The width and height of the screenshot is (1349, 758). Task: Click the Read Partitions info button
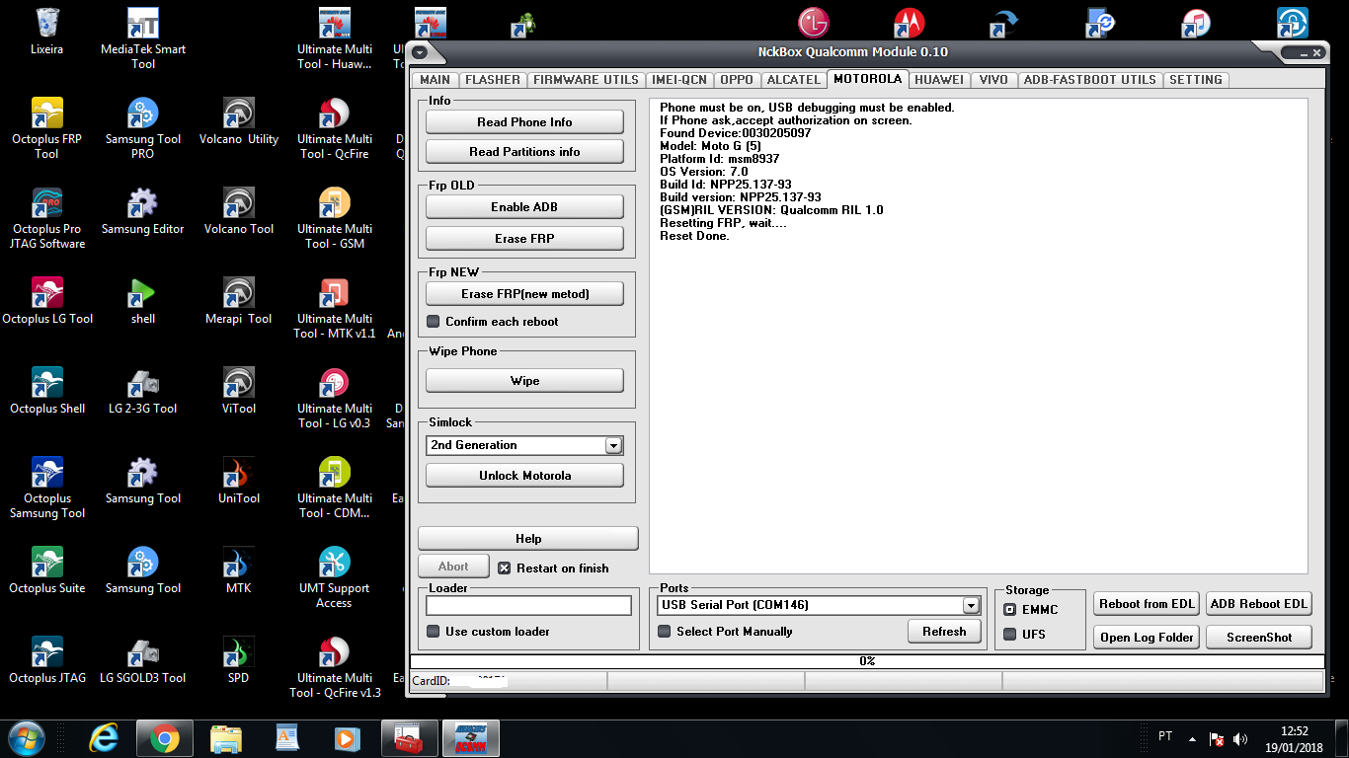tap(524, 152)
